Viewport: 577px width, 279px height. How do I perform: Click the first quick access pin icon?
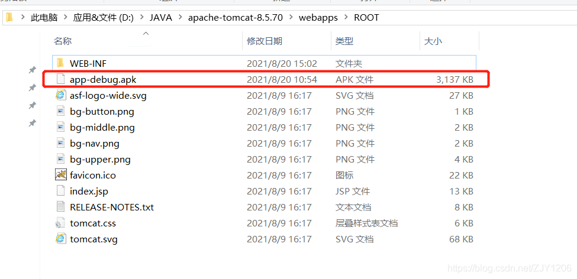tap(33, 70)
